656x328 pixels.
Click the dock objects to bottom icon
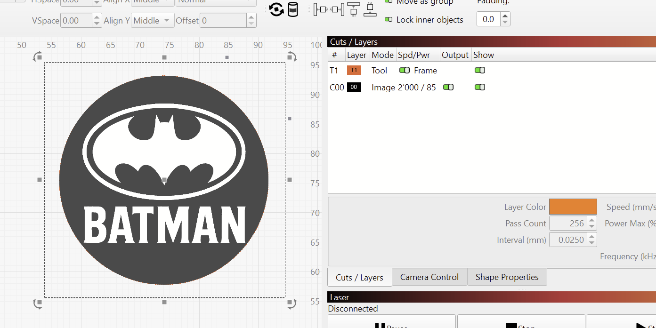point(370,9)
